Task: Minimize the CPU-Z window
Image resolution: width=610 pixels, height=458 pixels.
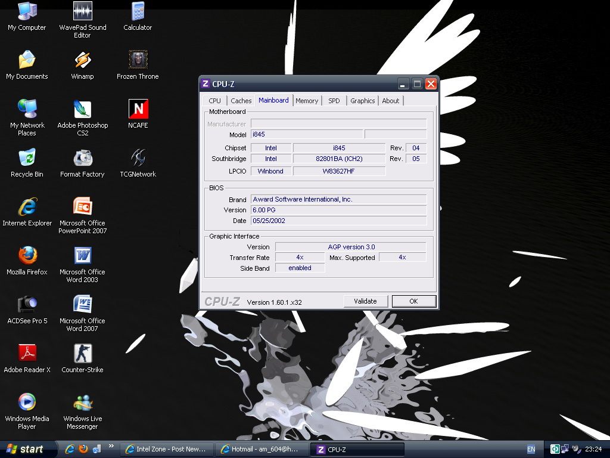Action: 403,83
